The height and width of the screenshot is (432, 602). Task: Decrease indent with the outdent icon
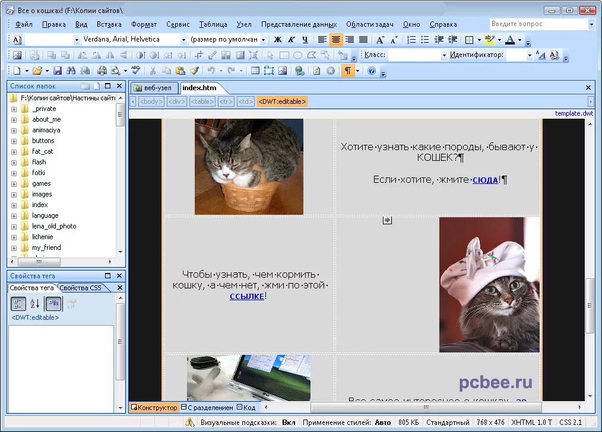[x=439, y=40]
